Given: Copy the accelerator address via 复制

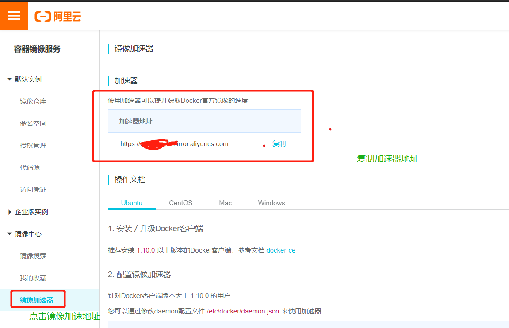Looking at the screenshot, I should click(279, 144).
